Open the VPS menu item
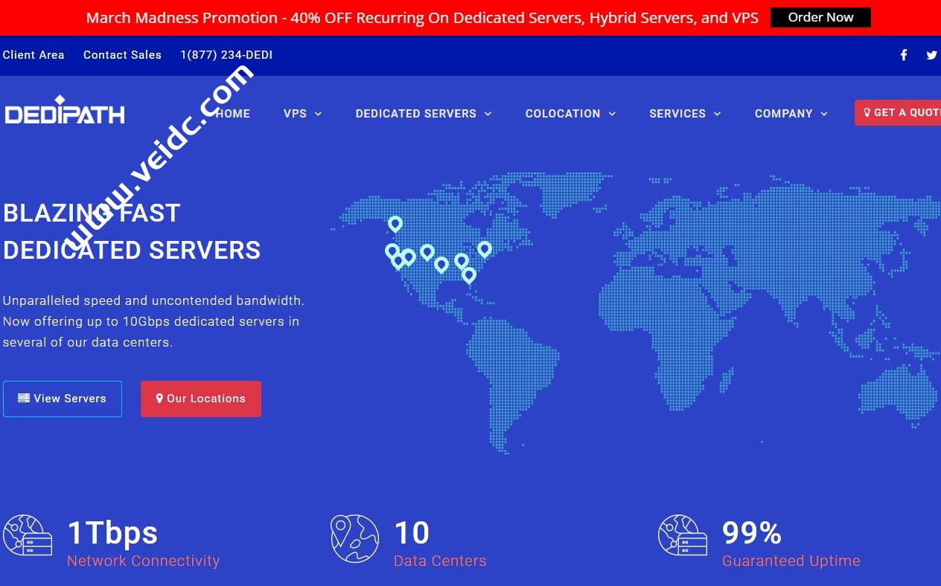 pyautogui.click(x=295, y=114)
